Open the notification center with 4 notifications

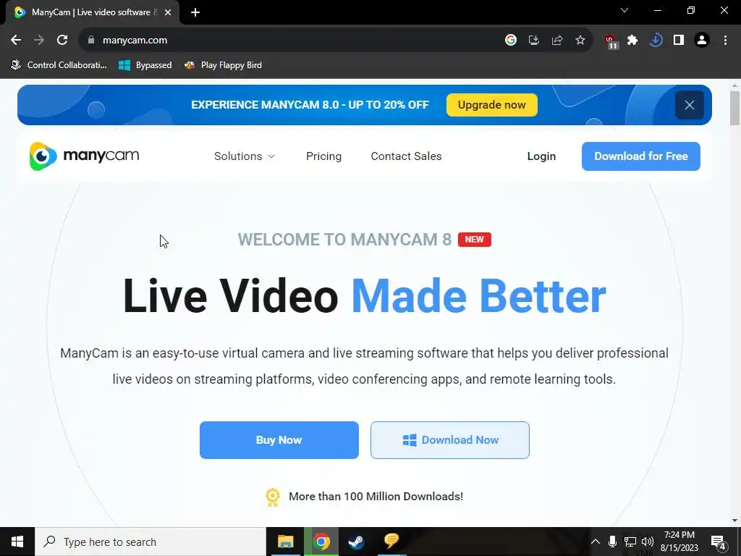719,542
